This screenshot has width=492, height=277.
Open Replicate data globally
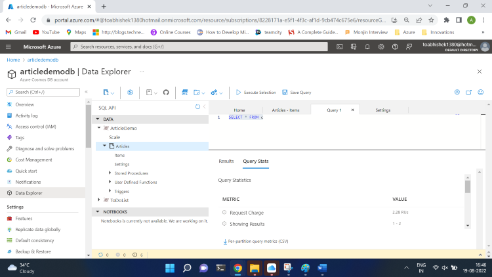(x=37, y=229)
